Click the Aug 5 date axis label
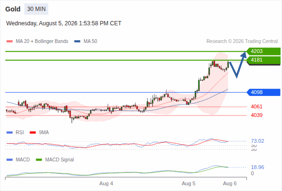 [x=188, y=183]
